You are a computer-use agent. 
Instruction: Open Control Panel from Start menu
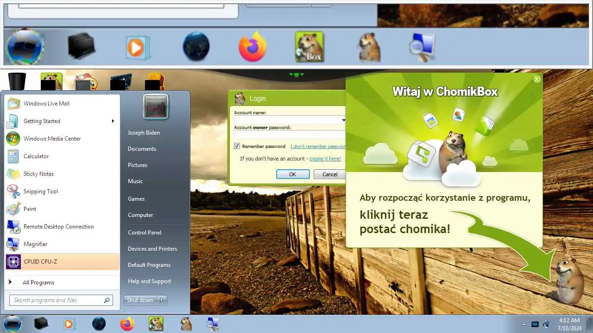pos(145,233)
